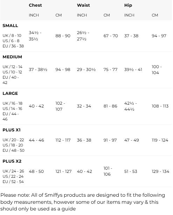Screen dimensions: 173x215
Task: Click the EU / 48 - 50 size text
Action: pos(14,150)
